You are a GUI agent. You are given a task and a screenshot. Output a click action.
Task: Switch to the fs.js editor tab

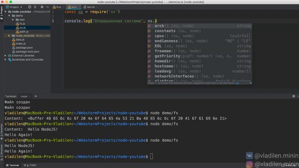pyautogui.click(x=57, y=7)
